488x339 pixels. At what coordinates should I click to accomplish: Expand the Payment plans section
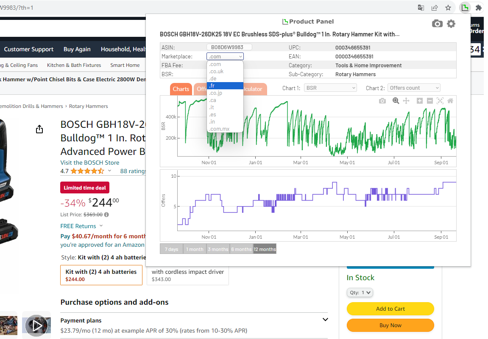click(325, 320)
